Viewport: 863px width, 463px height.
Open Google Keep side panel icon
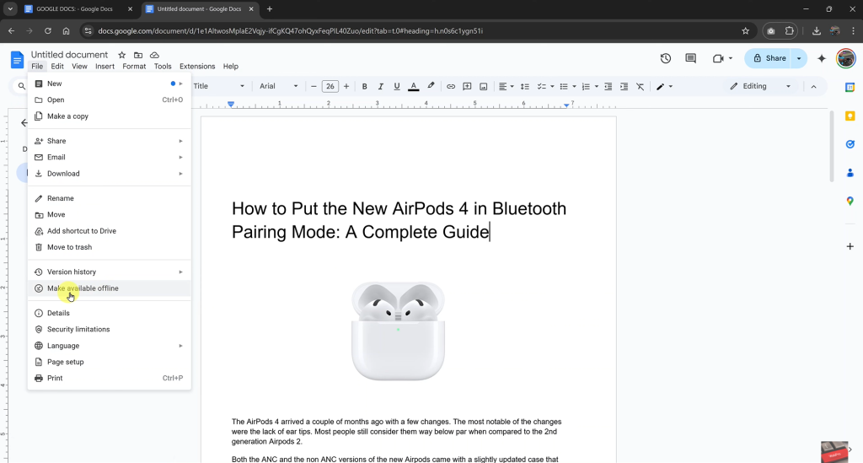(x=850, y=116)
